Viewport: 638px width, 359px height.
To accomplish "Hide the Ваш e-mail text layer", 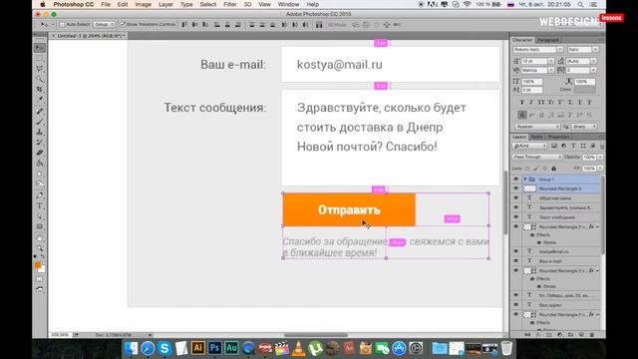I will tap(516, 261).
